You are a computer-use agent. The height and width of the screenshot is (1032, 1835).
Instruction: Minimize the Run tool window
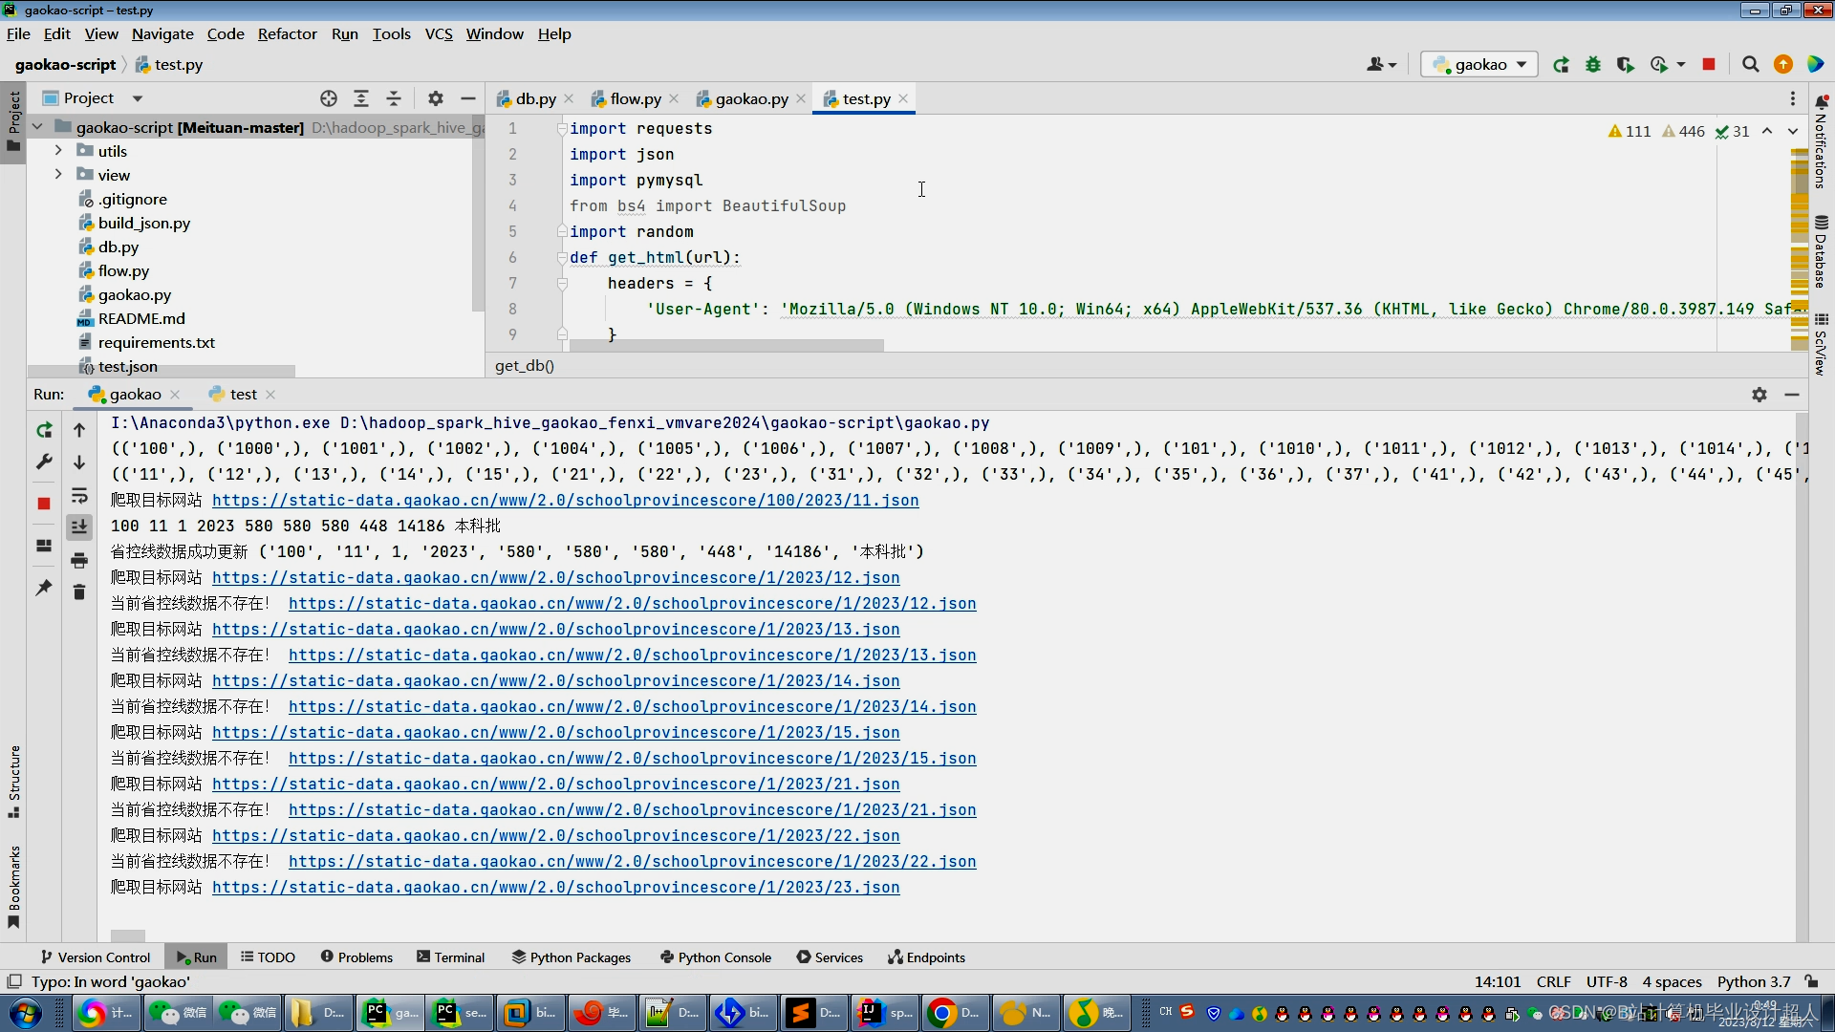pos(1792,395)
